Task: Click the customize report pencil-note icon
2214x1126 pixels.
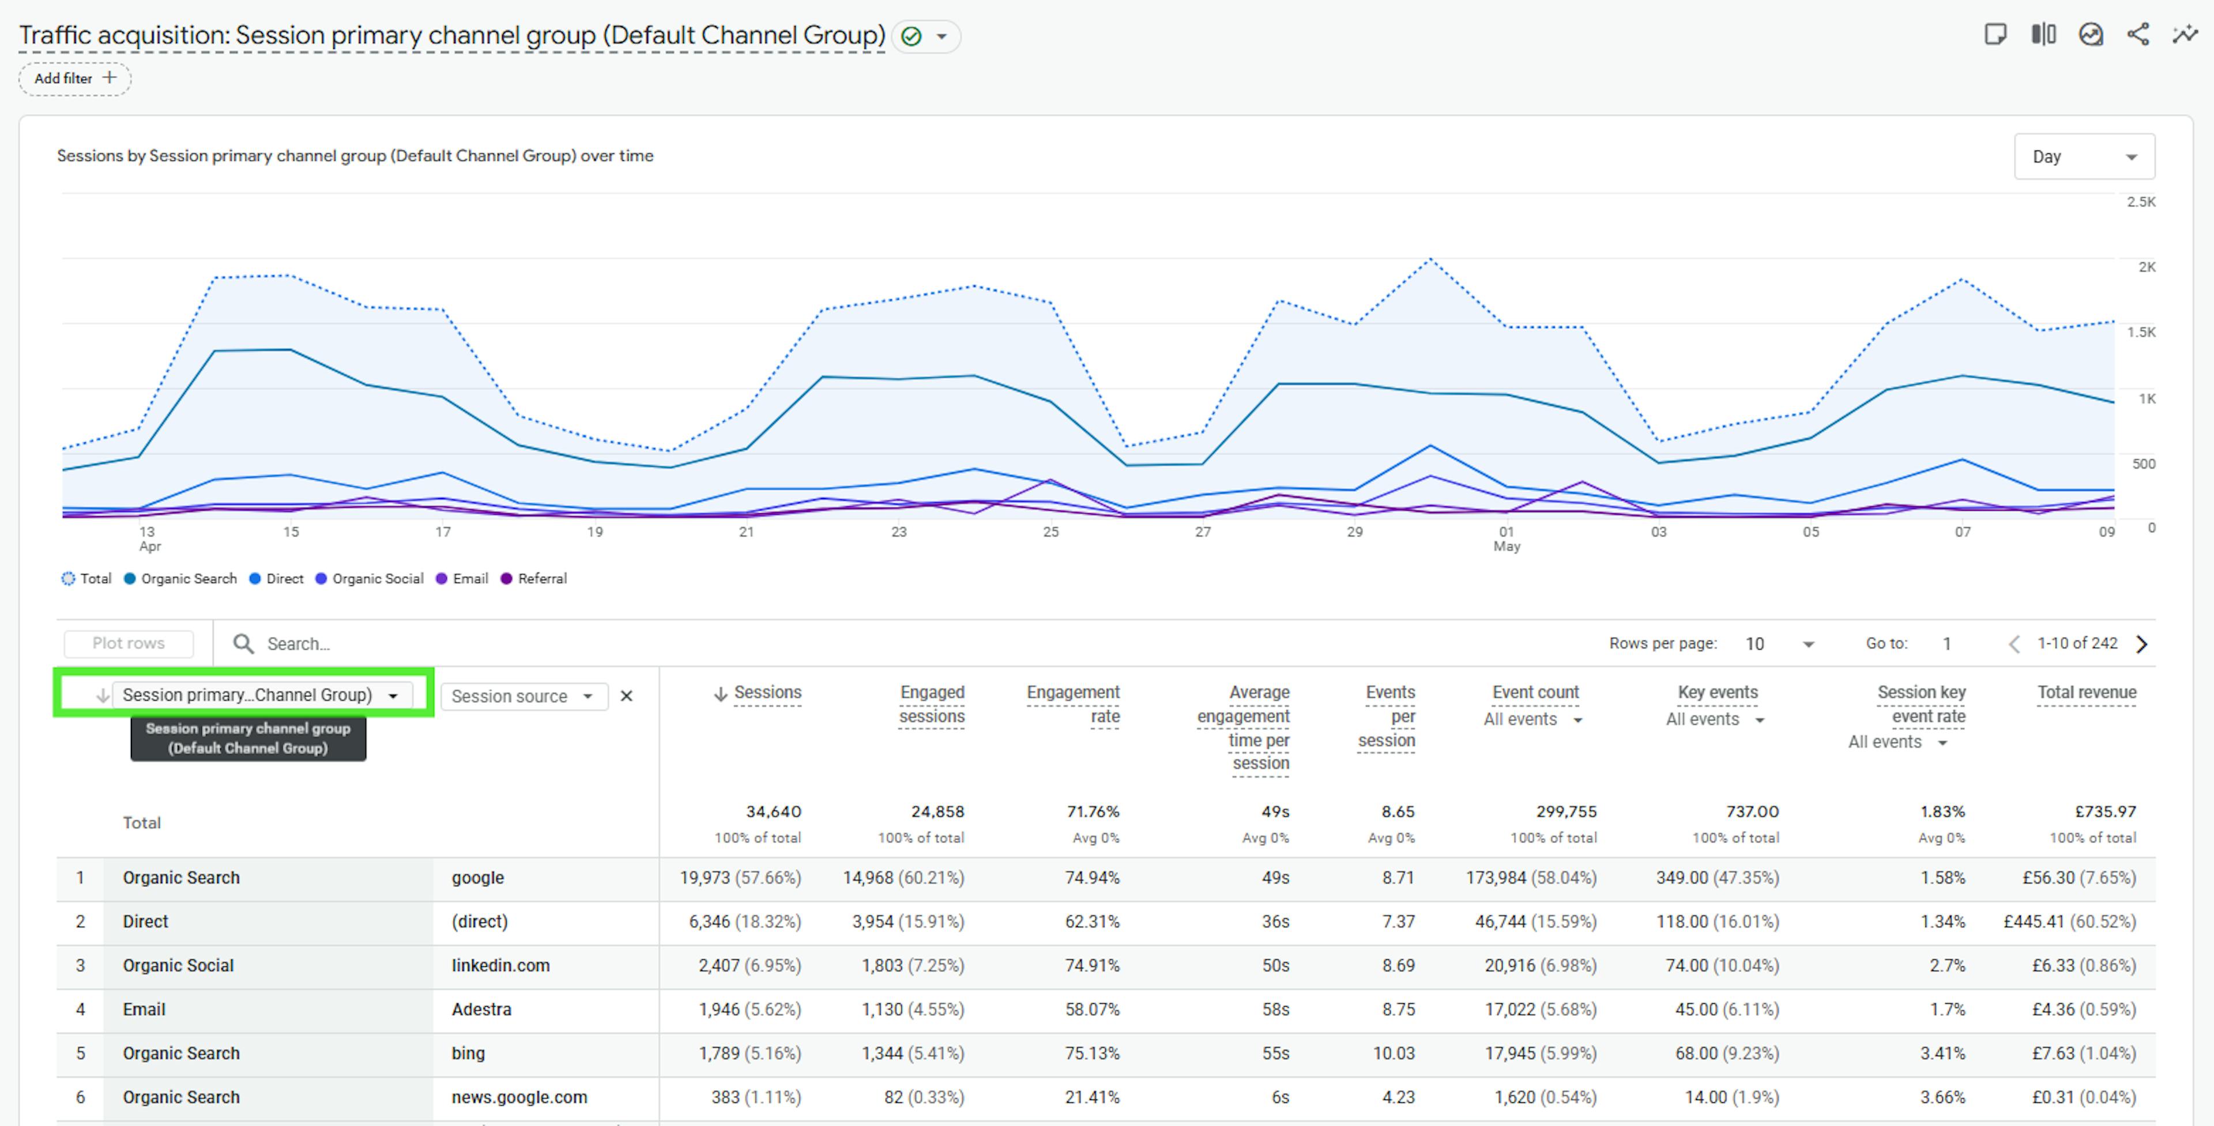Action: pos(1995,35)
